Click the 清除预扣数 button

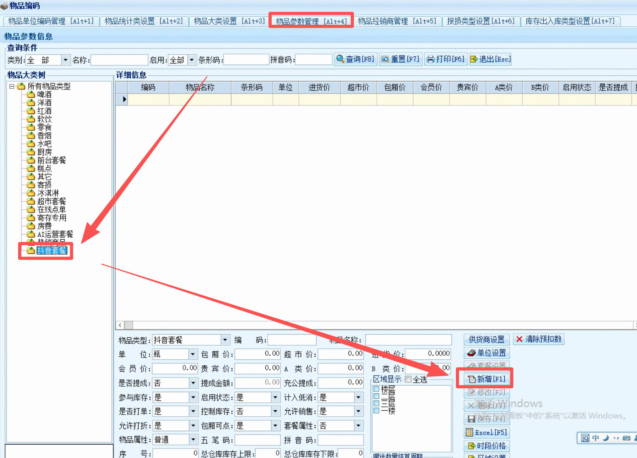point(539,339)
